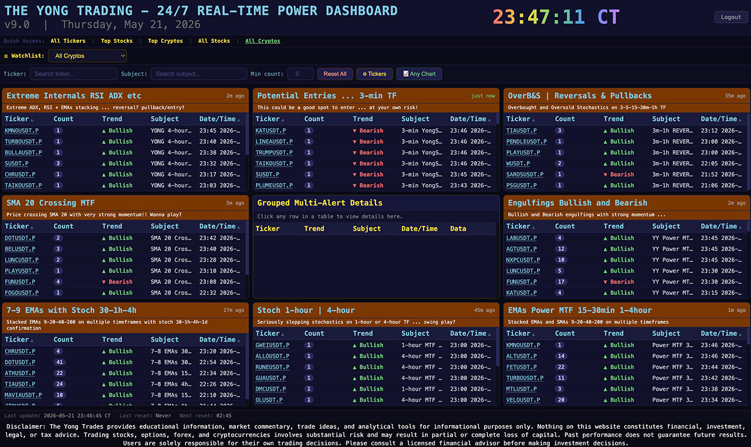Image resolution: width=751 pixels, height=447 pixels.
Task: Open TRUMPUSDT.P ticker link
Action: [274, 153]
